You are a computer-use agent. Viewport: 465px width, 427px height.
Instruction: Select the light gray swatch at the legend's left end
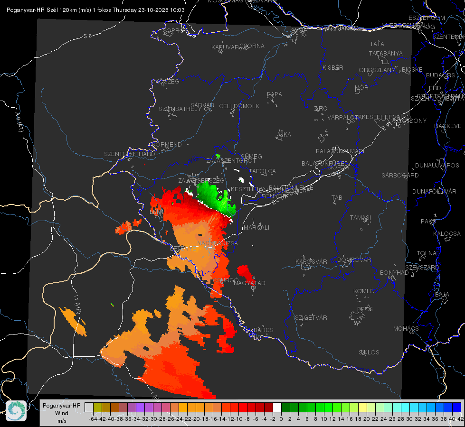89,407
